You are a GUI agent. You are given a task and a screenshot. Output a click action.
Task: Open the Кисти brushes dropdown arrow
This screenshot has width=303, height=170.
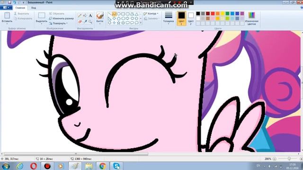[100, 24]
